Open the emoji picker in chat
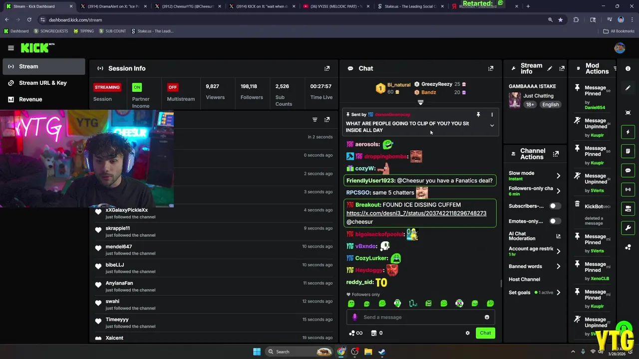Viewport: 639px width, 359px height. click(x=487, y=317)
